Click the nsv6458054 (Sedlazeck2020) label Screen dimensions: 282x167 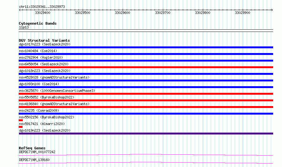44,64
